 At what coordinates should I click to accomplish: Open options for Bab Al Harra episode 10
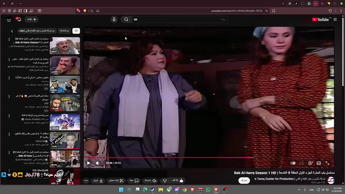pyautogui.click(x=9, y=40)
